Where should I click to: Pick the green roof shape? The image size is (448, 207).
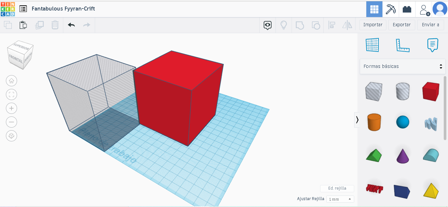pos(374,155)
